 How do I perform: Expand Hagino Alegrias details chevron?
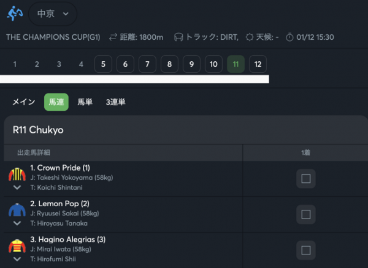pyautogui.click(x=17, y=259)
